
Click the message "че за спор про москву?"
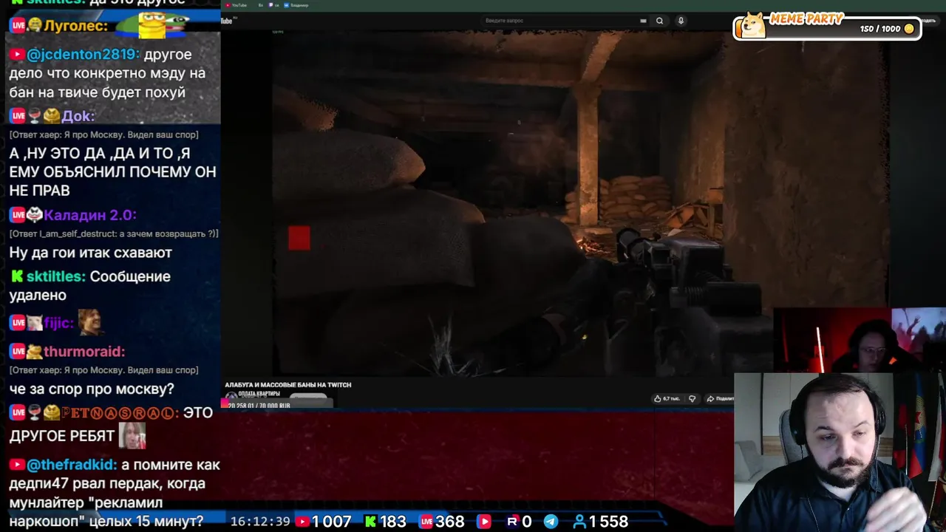click(x=92, y=389)
